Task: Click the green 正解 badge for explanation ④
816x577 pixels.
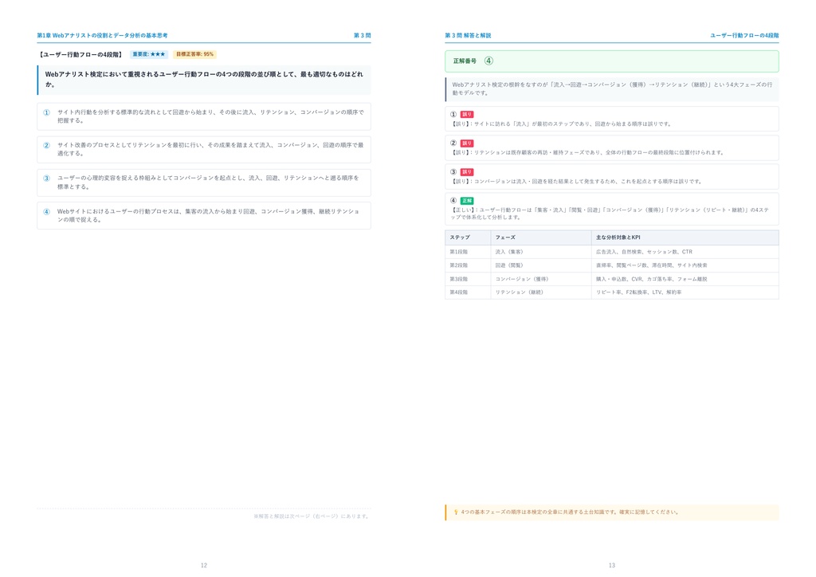Action: coord(467,200)
